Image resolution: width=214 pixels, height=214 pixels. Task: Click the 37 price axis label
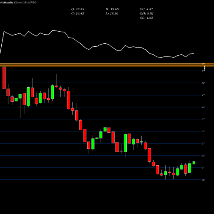(203, 119)
